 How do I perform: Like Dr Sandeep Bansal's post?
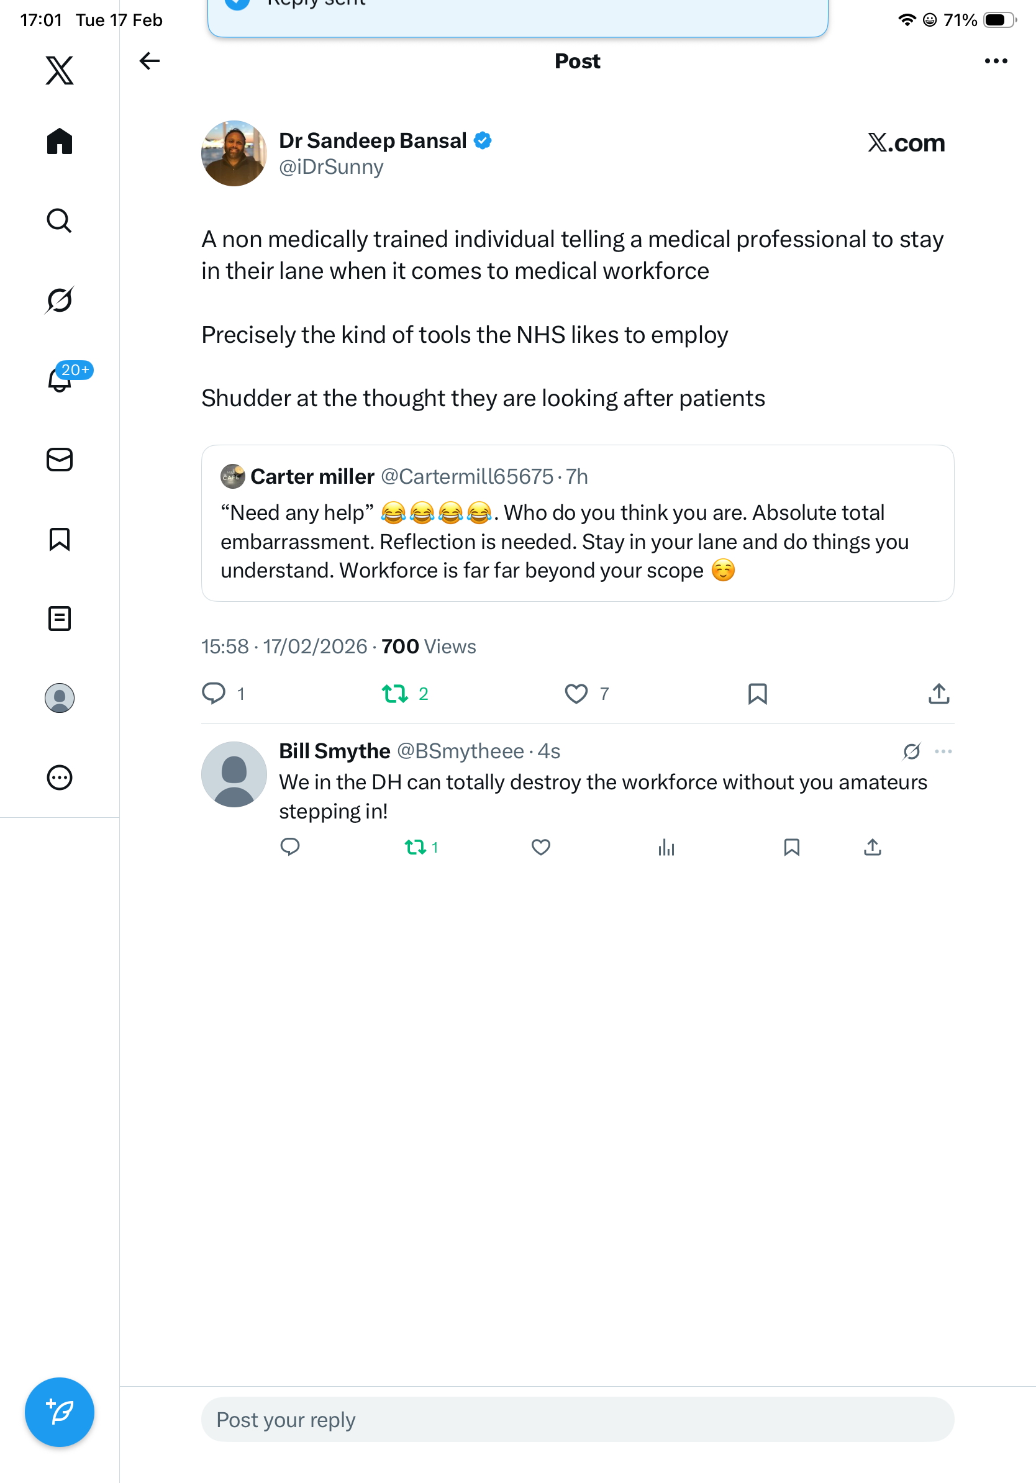(x=576, y=694)
